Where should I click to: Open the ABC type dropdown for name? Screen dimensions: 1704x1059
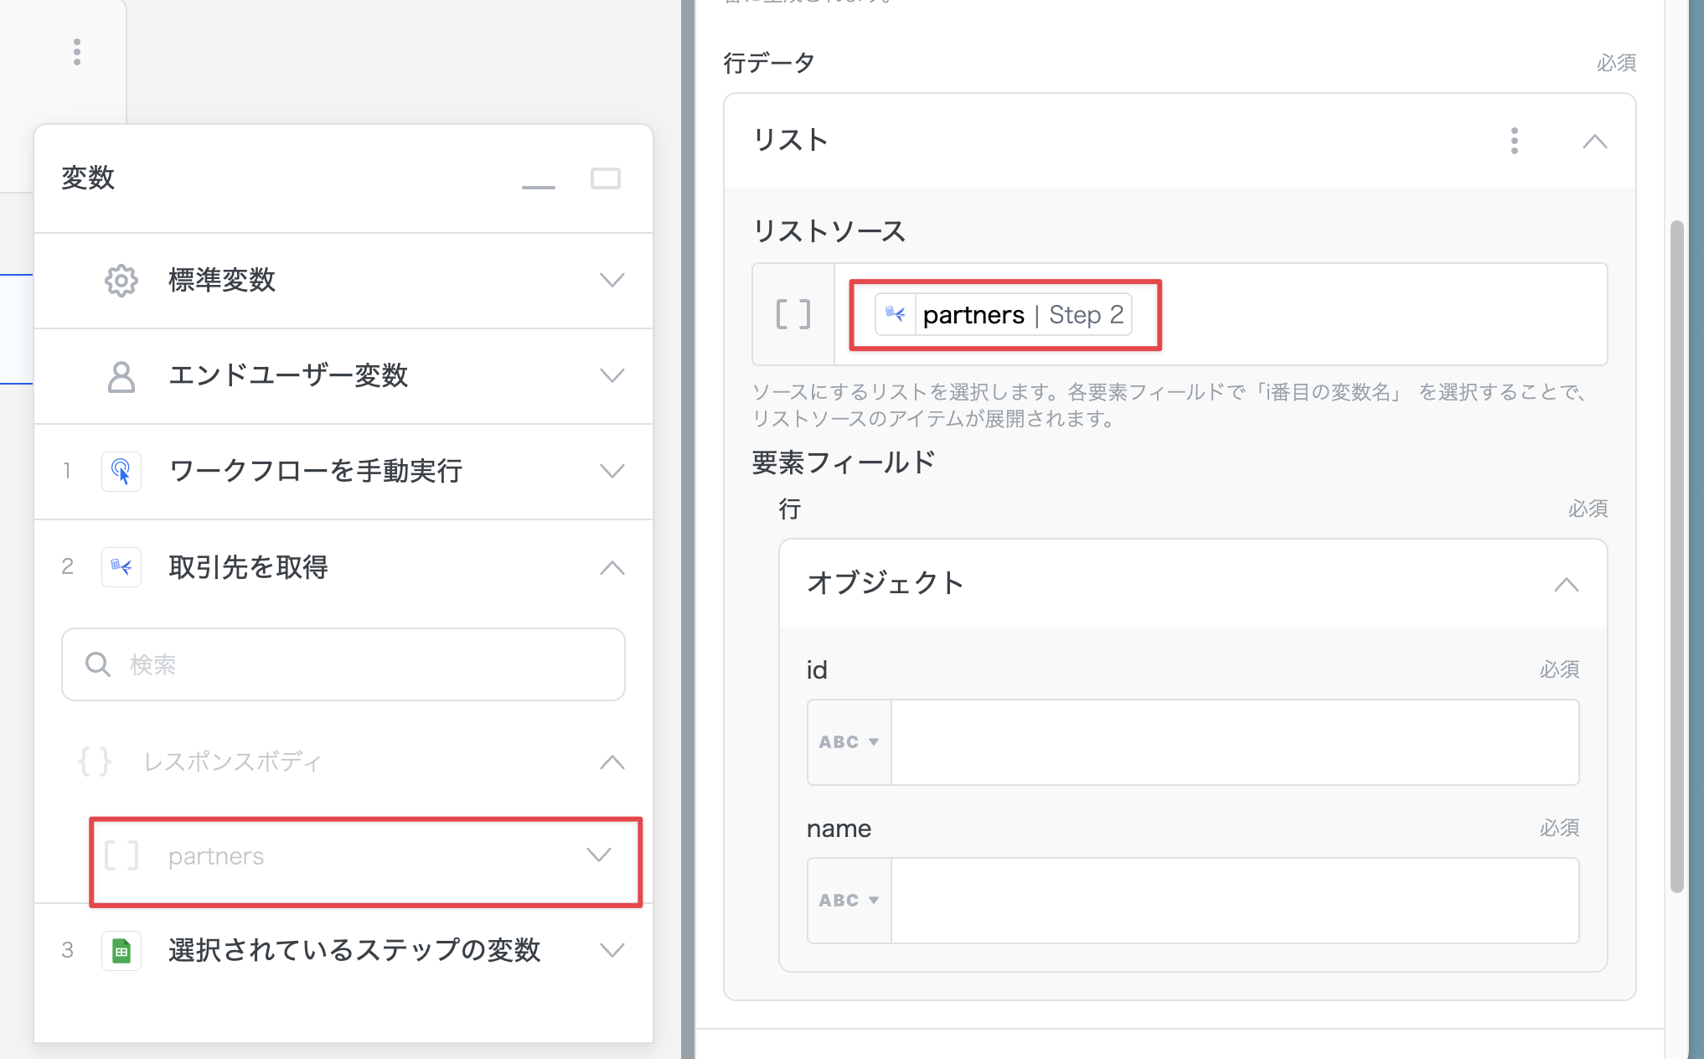(x=849, y=901)
